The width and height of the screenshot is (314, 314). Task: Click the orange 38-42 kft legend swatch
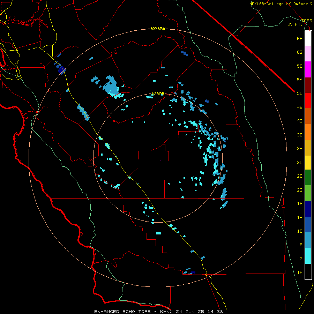[308, 132]
